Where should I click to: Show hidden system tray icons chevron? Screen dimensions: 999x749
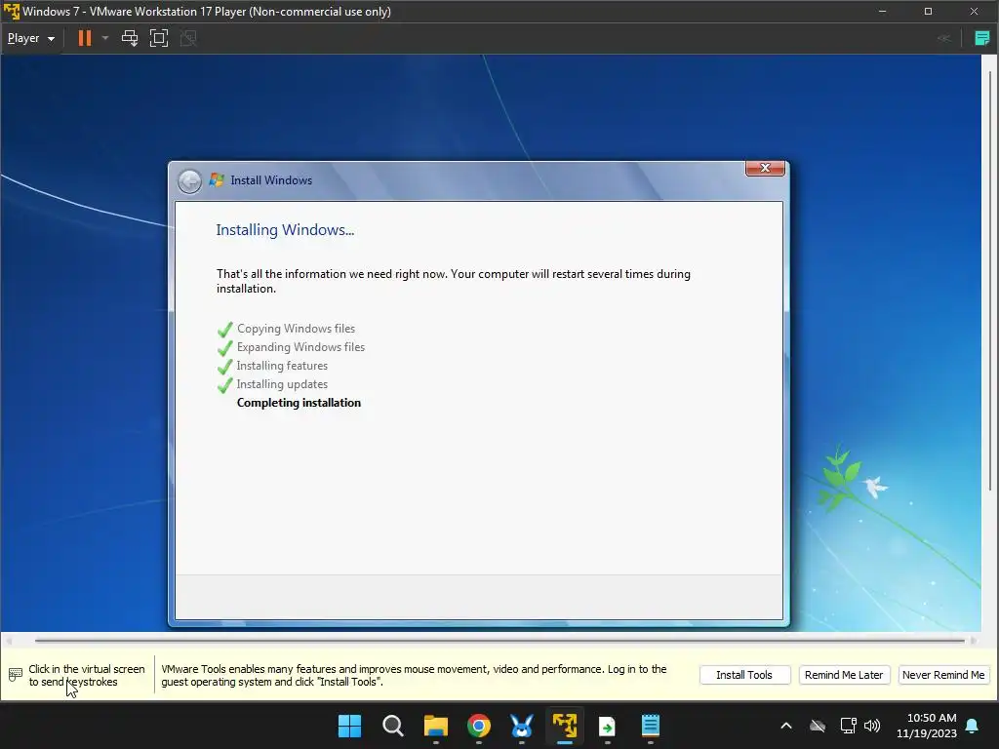coord(786,726)
